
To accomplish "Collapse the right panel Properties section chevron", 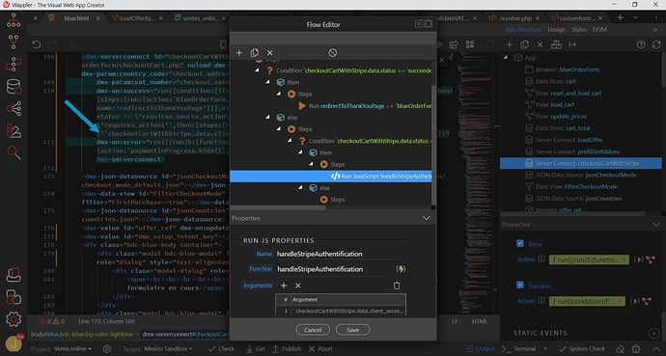I will [x=656, y=225].
